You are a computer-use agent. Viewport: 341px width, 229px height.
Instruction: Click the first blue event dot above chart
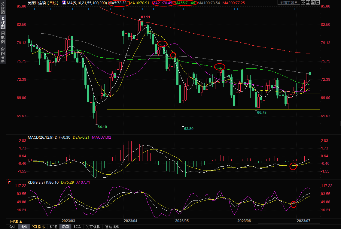click(x=35, y=9)
